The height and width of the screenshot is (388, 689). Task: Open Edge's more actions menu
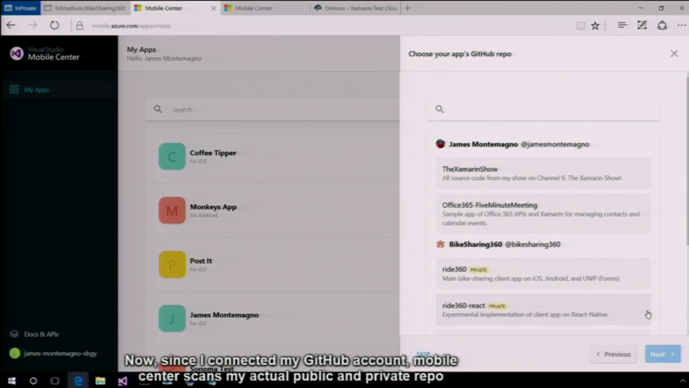(682, 25)
